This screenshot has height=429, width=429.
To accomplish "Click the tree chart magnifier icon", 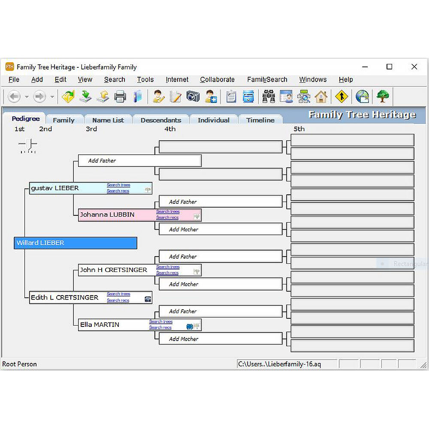I will [x=304, y=97].
